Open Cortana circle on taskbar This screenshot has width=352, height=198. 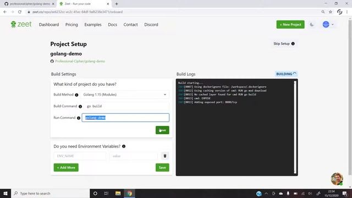coord(95,193)
